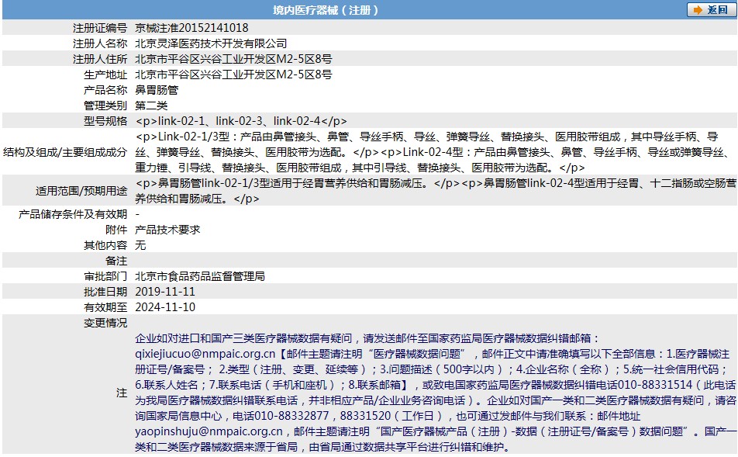
Task: Click the 有效期至 label
Action: coord(105,307)
